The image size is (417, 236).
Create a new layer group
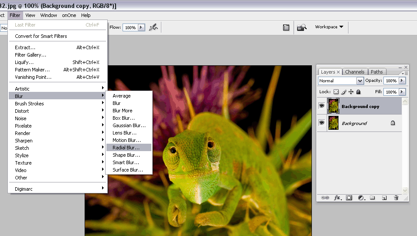[373, 197]
